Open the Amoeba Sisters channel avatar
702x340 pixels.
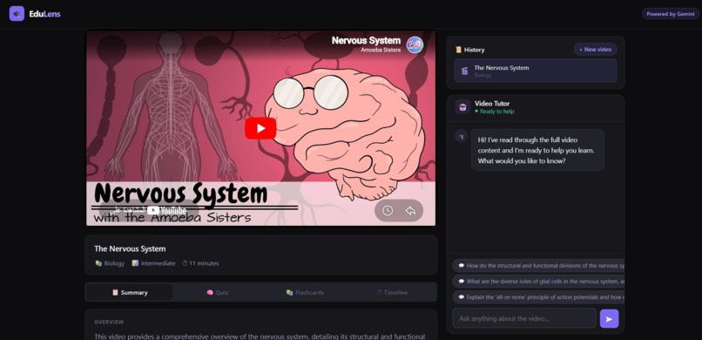[415, 44]
